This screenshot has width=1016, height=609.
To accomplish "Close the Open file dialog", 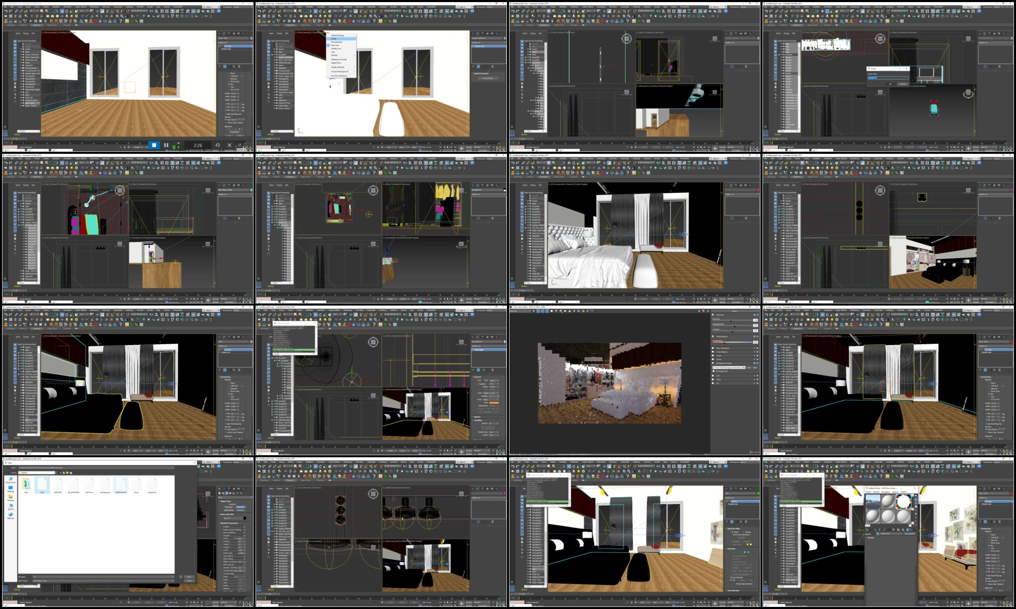I will click(194, 463).
